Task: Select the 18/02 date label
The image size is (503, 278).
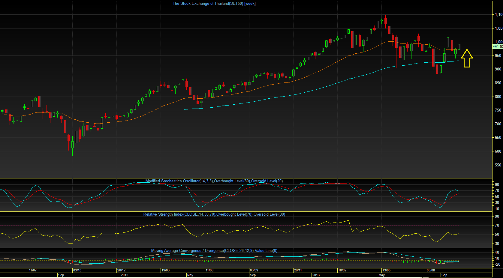Action: (342, 271)
